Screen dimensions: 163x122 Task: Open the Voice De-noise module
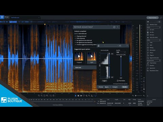click(153, 37)
